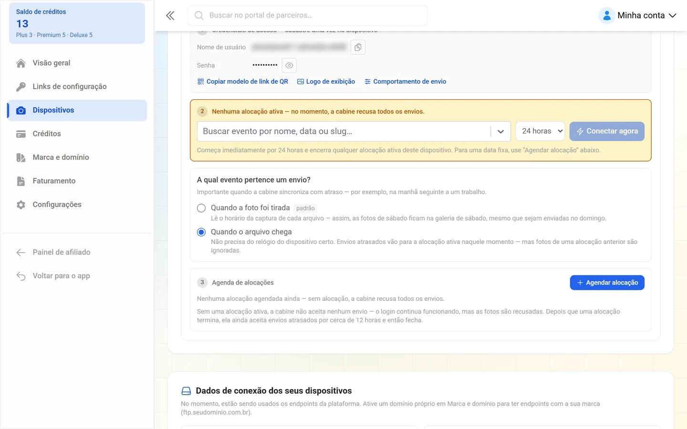Click the Agendar alocação button
Image resolution: width=687 pixels, height=429 pixels.
(x=607, y=283)
